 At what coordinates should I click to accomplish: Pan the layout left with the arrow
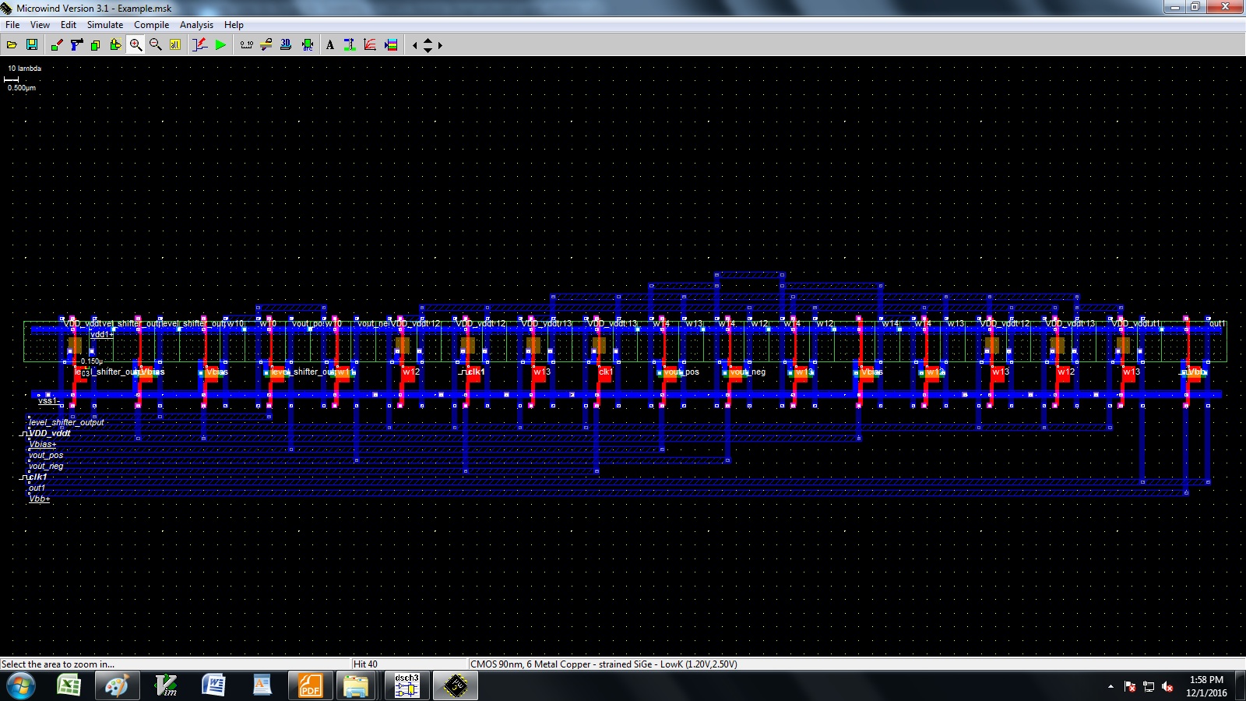[415, 45]
